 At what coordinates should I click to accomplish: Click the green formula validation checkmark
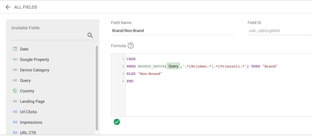[117, 122]
